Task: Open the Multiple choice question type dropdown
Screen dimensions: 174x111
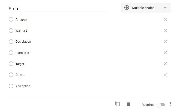Action: pyautogui.click(x=143, y=8)
